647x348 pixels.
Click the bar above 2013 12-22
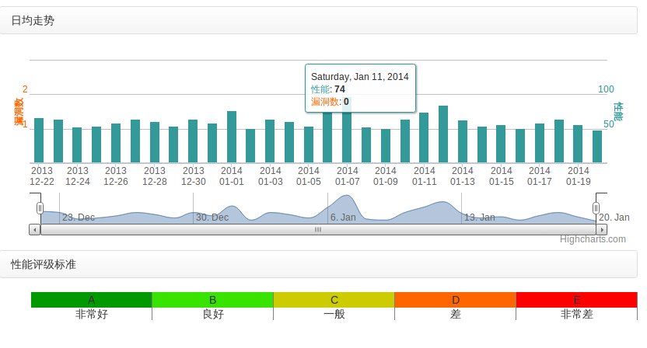pyautogui.click(x=39, y=140)
